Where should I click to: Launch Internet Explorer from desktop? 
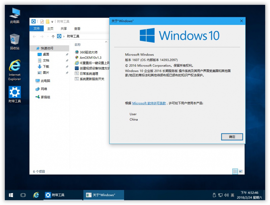pyautogui.click(x=15, y=70)
